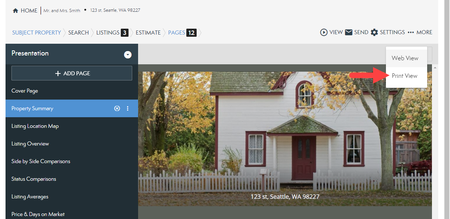Image resolution: width=450 pixels, height=219 pixels.
Task: Open SETTINGS via the gear icon
Action: tap(374, 32)
